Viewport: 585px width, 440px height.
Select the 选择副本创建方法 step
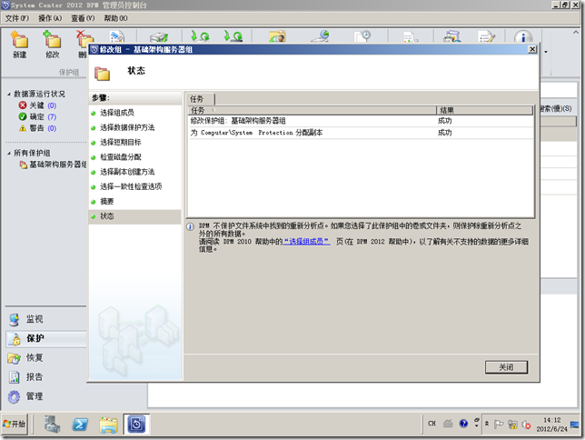click(x=127, y=172)
